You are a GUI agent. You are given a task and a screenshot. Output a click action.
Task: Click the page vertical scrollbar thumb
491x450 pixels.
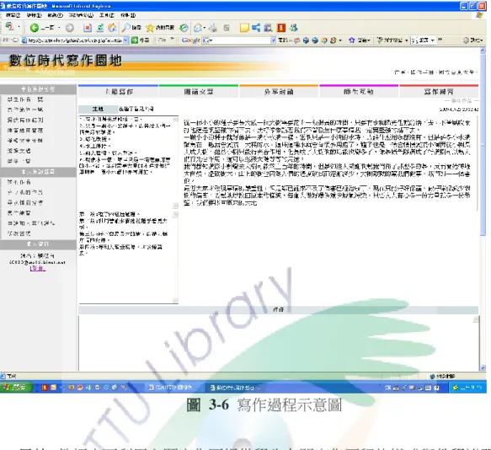(483, 144)
